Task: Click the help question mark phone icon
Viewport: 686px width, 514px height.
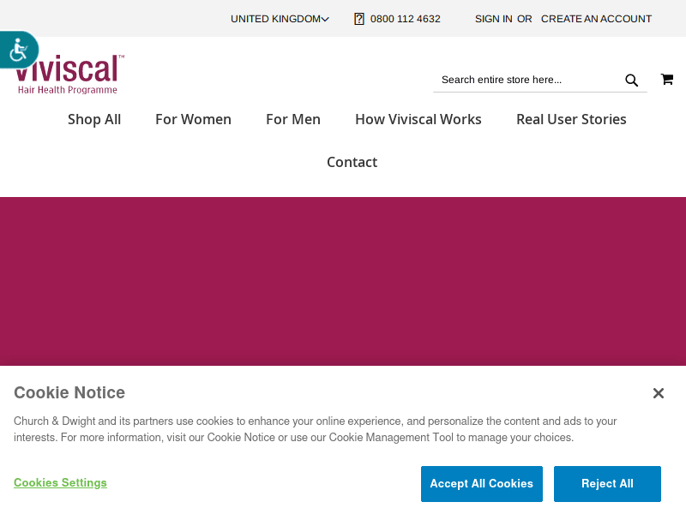Action: point(358,19)
